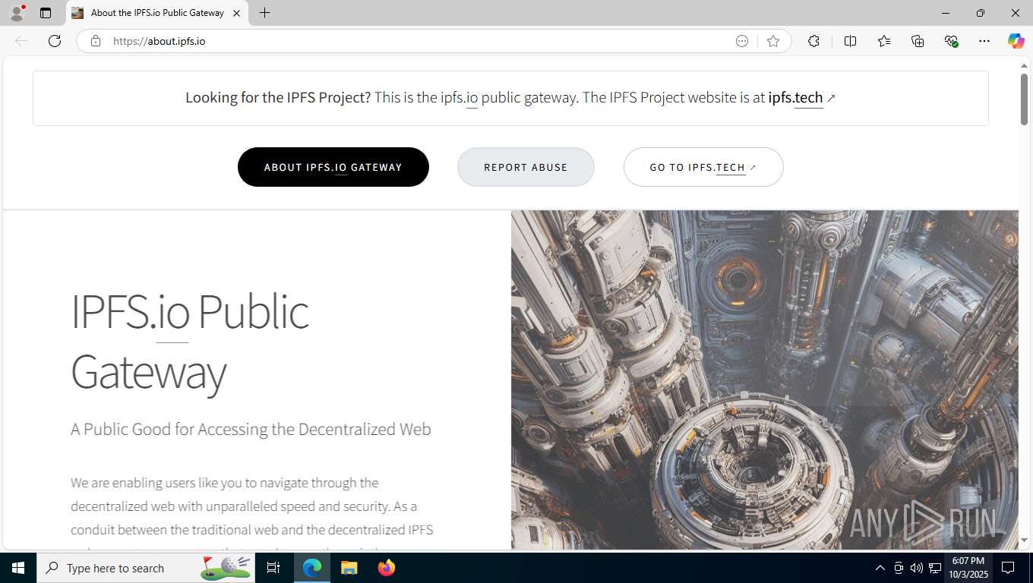Launch Firefox from the taskbar
The height and width of the screenshot is (583, 1033).
(x=387, y=568)
